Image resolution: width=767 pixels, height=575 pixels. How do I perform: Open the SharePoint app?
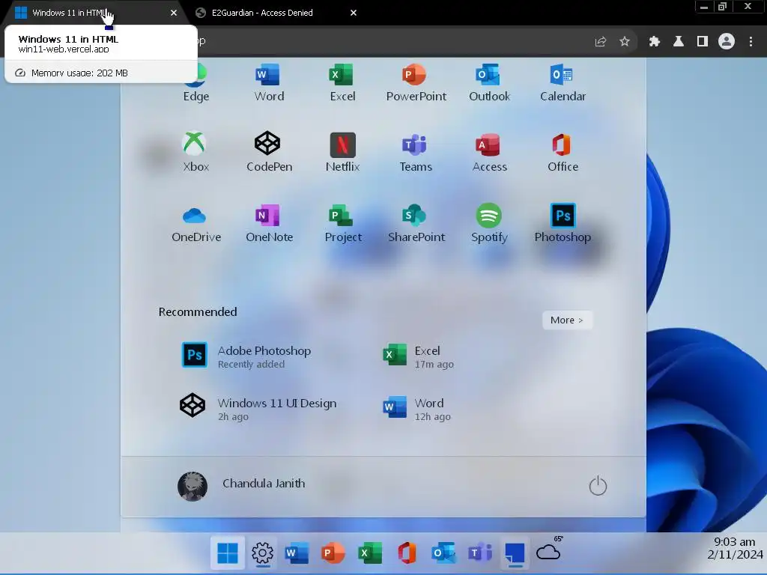click(416, 223)
